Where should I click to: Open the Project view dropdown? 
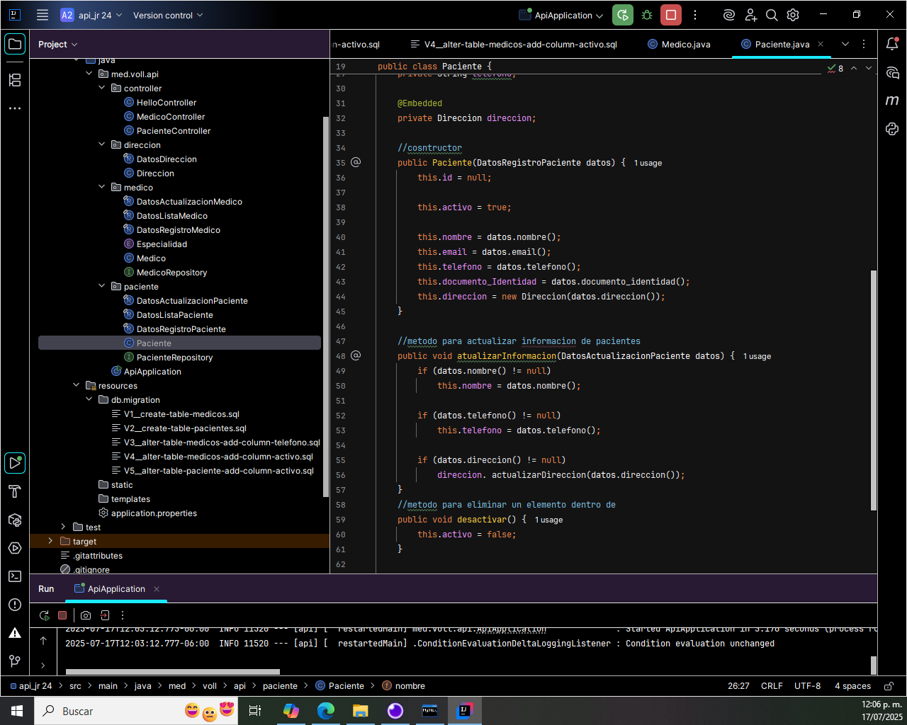(x=57, y=44)
